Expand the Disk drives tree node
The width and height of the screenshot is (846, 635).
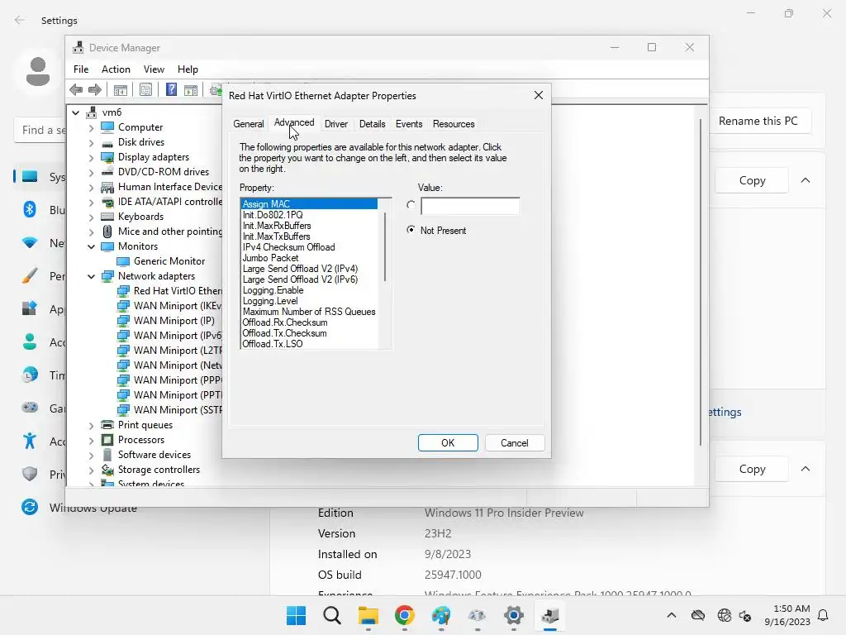point(91,142)
